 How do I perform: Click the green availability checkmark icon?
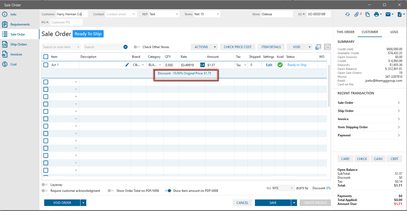pyautogui.click(x=280, y=65)
